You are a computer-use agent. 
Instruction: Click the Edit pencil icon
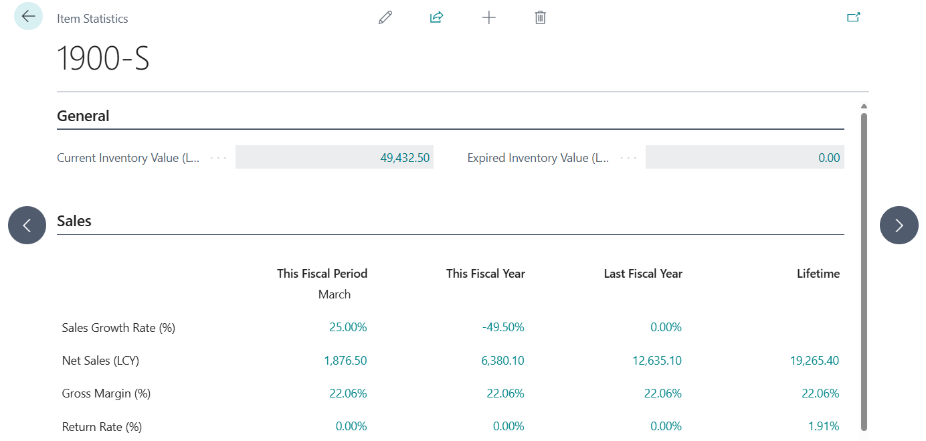[x=385, y=17]
